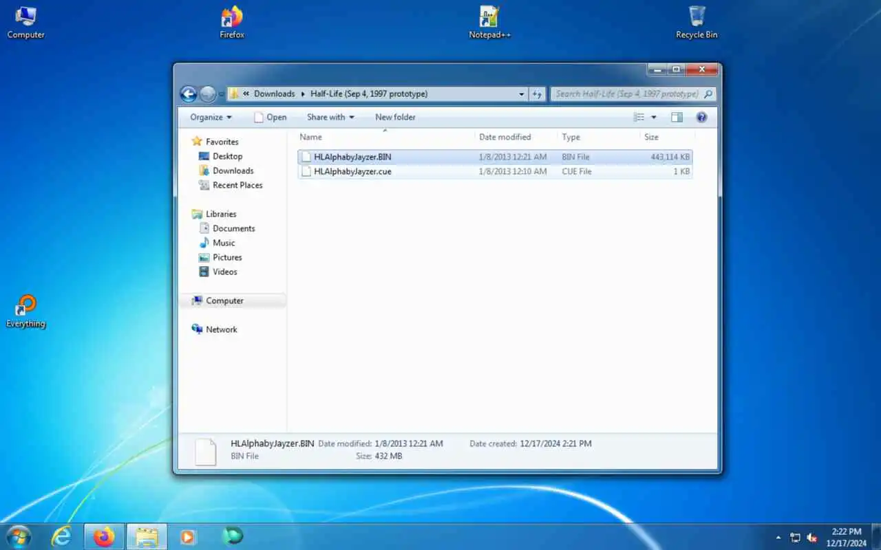Screen dimensions: 881x550
Task: Show hidden breadcrumb path chevrons
Action: [x=246, y=94]
